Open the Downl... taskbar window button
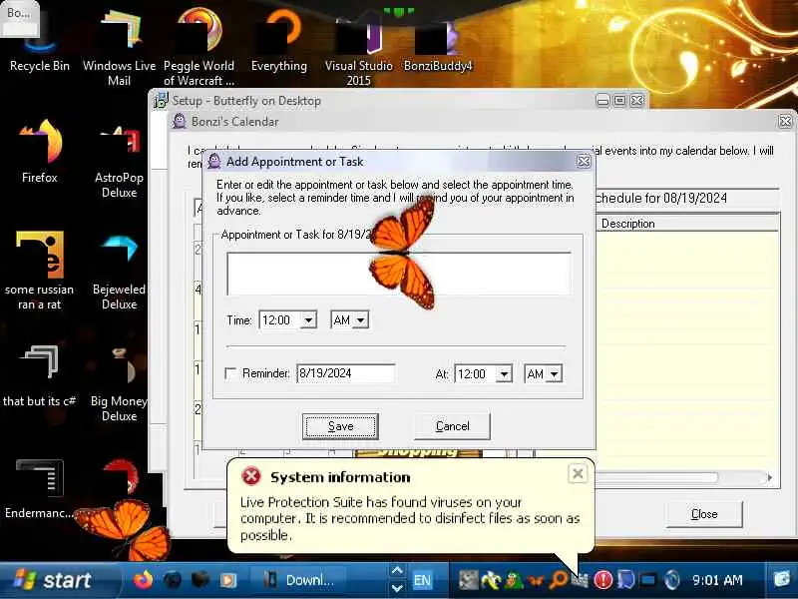 (300, 580)
